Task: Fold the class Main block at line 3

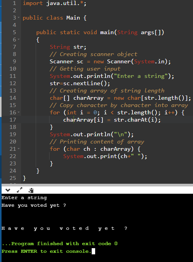Action: coord(18,18)
